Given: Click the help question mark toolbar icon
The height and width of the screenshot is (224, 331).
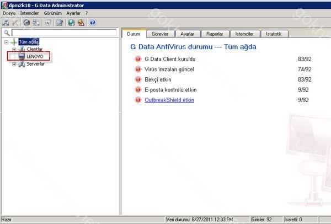Looking at the screenshot, I should click(92, 23).
